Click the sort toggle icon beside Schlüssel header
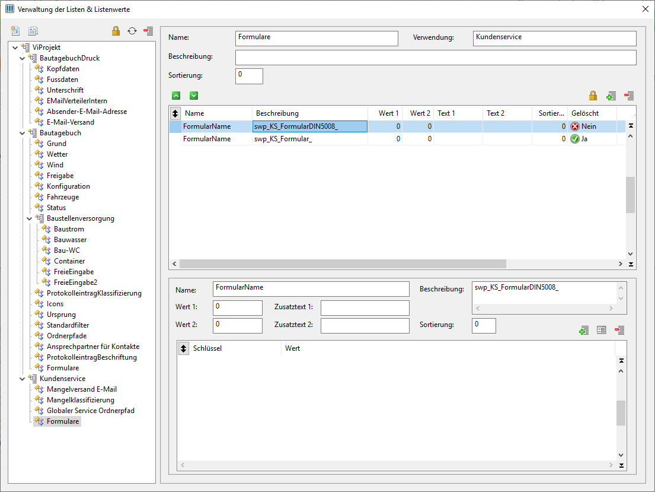Viewport: 655px width, 492px height. [183, 348]
